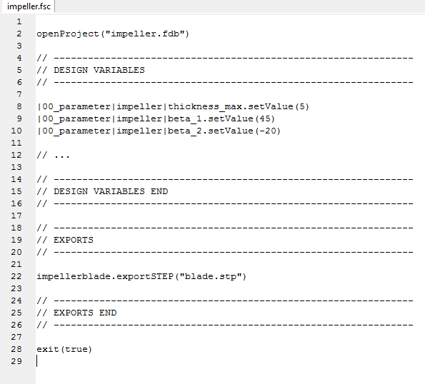Click the openProject("impeller.fdb") line
This screenshot has height=384, width=425.
[x=113, y=34]
